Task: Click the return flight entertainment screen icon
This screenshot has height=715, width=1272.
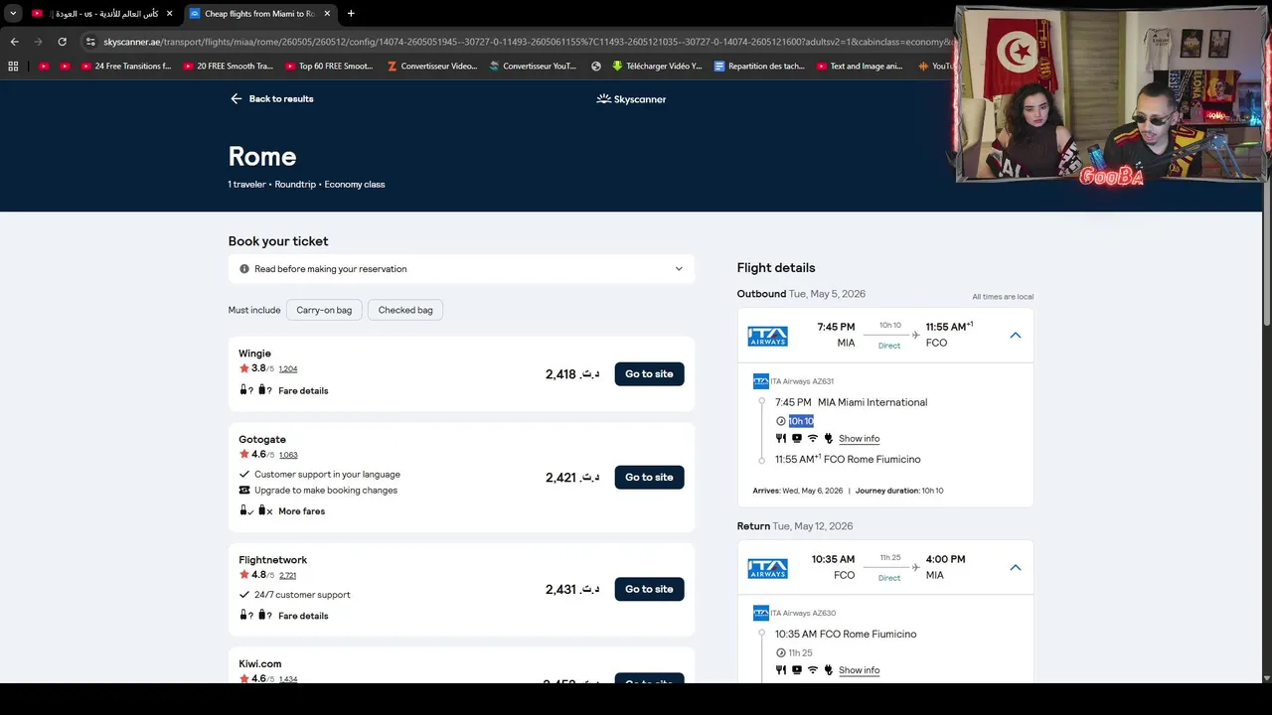Action: click(796, 670)
